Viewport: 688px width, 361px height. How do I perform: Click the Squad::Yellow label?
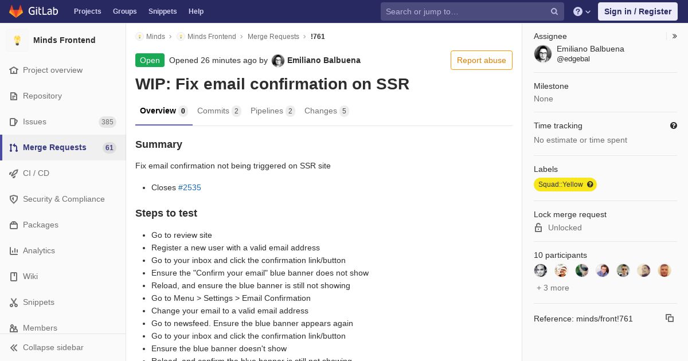click(x=565, y=185)
